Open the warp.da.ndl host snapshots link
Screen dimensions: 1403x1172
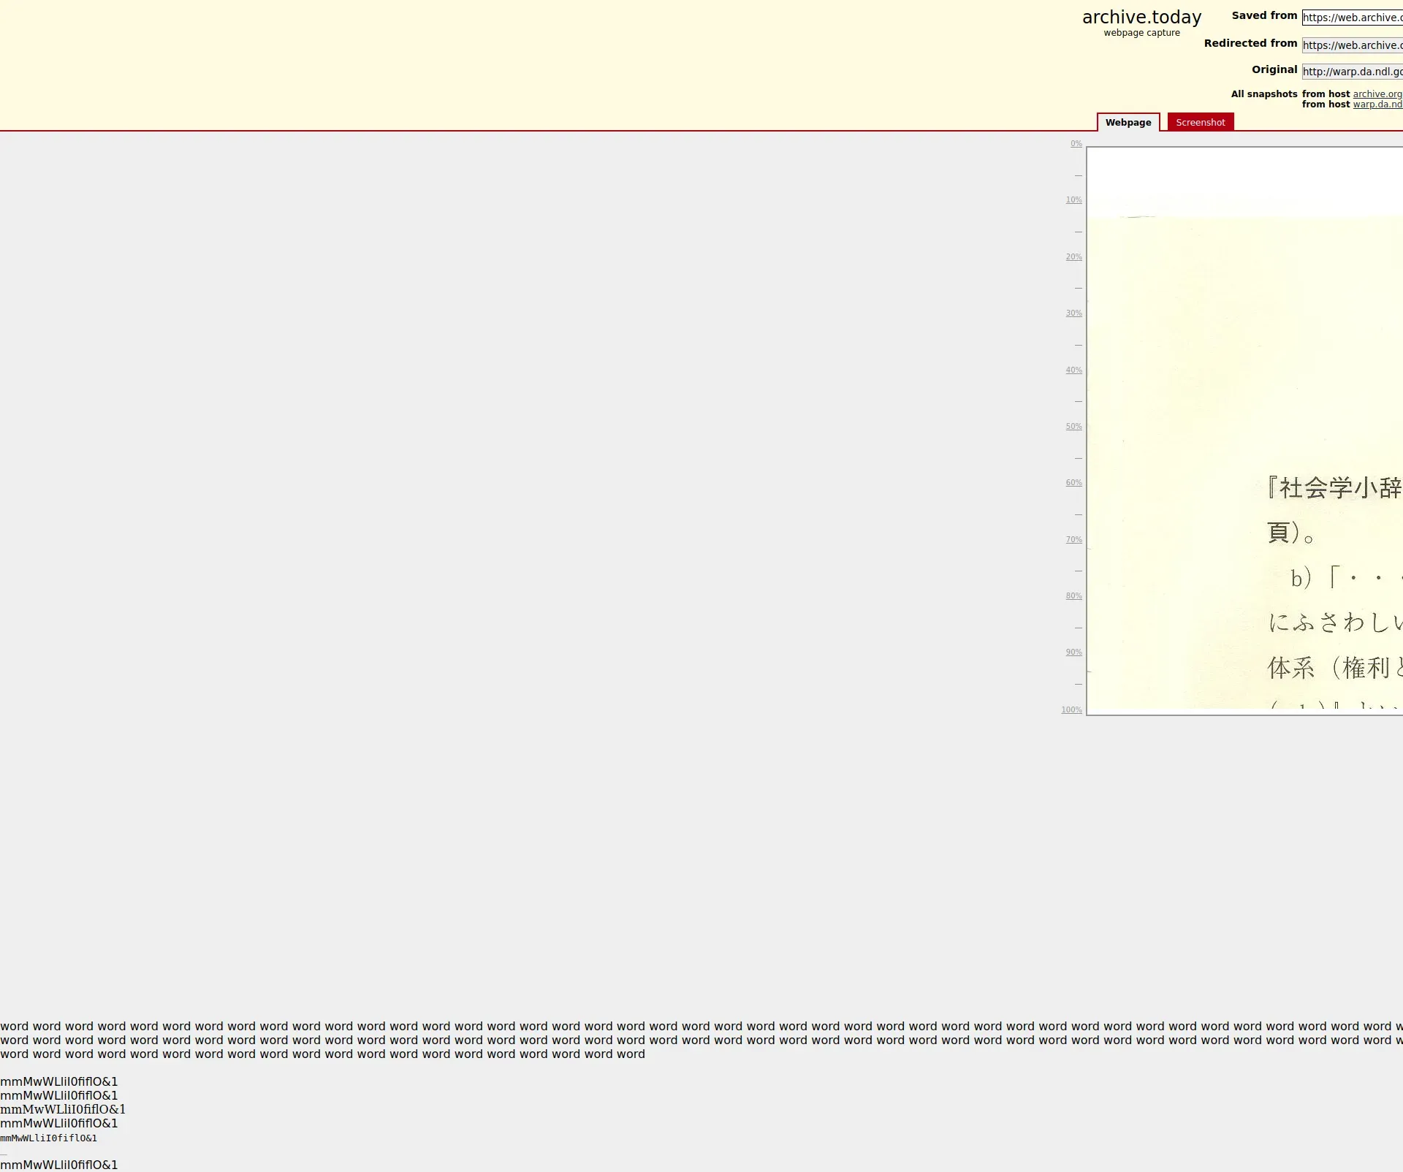point(1377,104)
